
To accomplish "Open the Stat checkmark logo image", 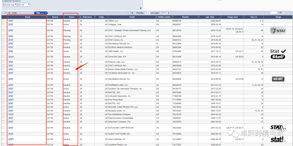I will click(x=278, y=51).
